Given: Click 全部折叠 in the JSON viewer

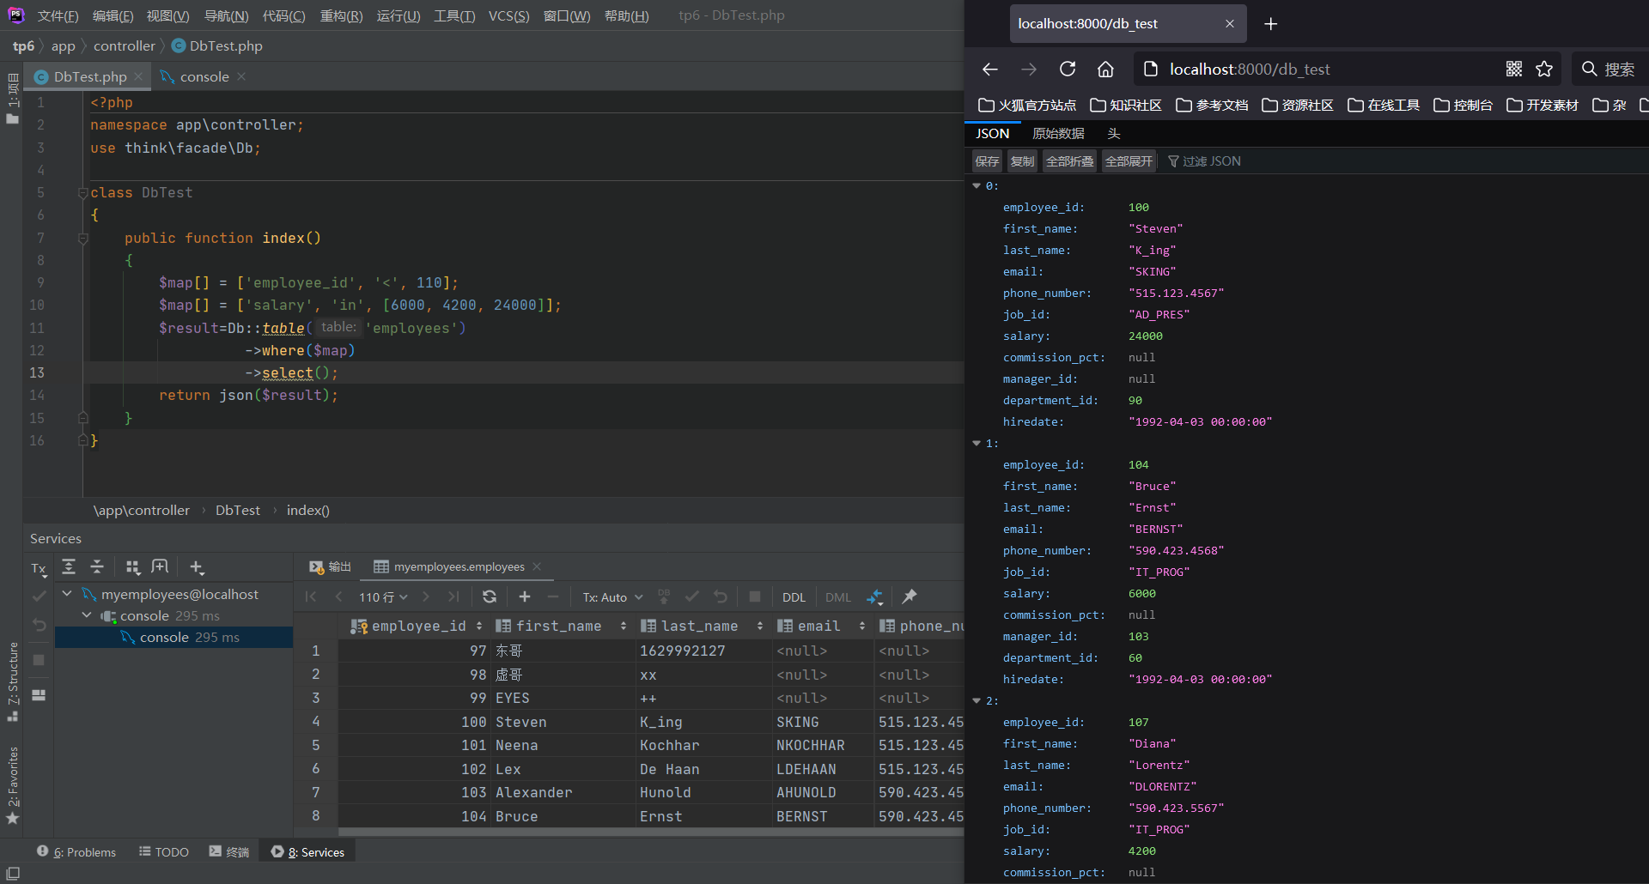Looking at the screenshot, I should 1069,160.
